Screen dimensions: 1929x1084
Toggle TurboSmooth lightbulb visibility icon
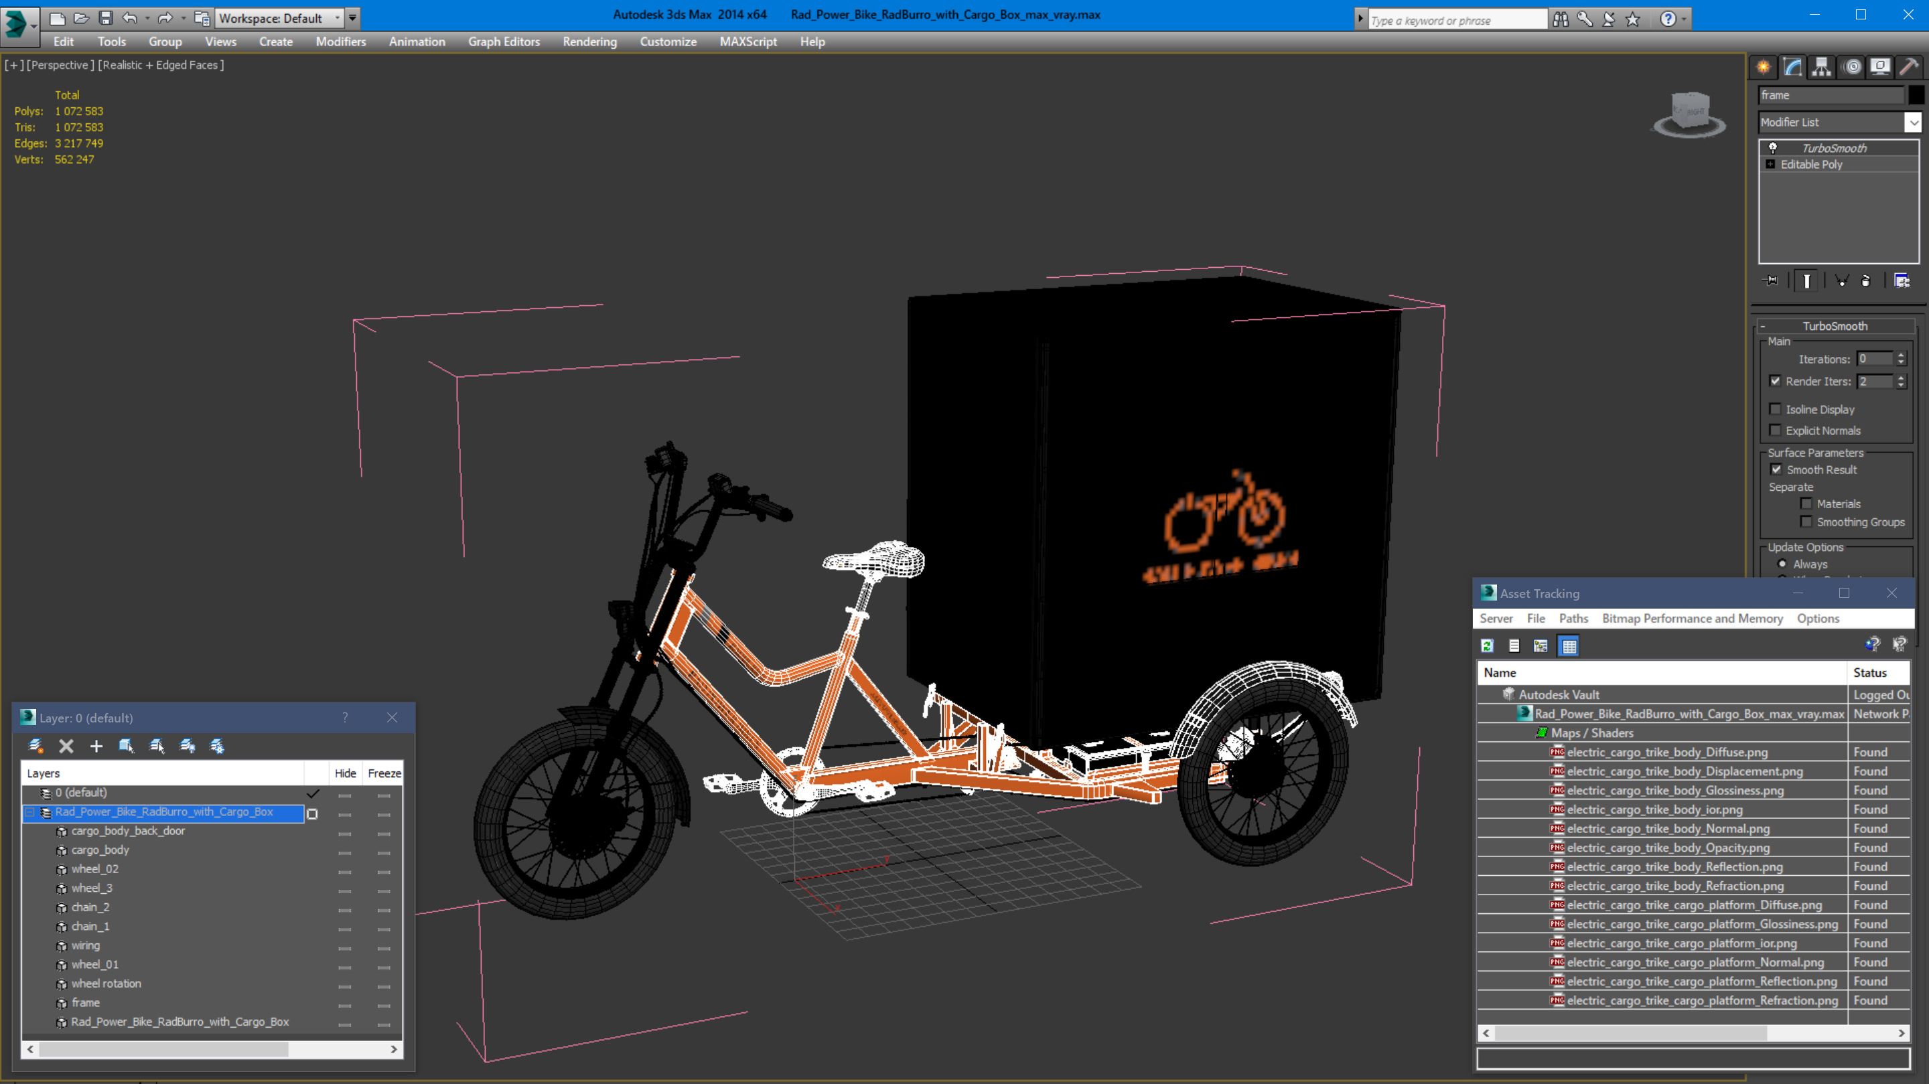[1772, 147]
